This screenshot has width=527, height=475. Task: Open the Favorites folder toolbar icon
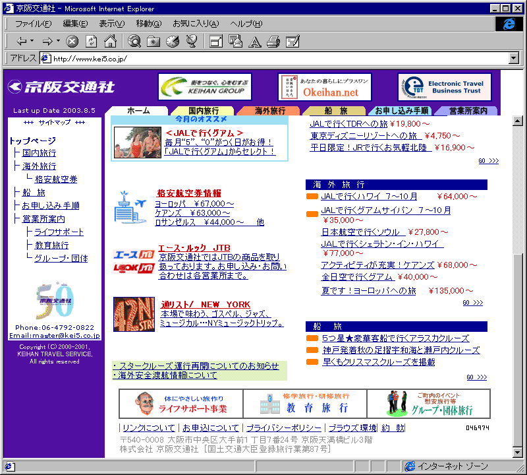point(153,42)
